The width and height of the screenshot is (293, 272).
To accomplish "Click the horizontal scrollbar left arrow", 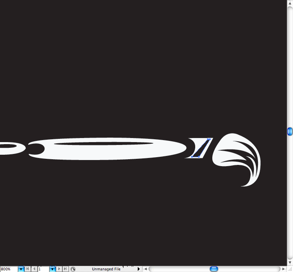I will tap(145, 269).
